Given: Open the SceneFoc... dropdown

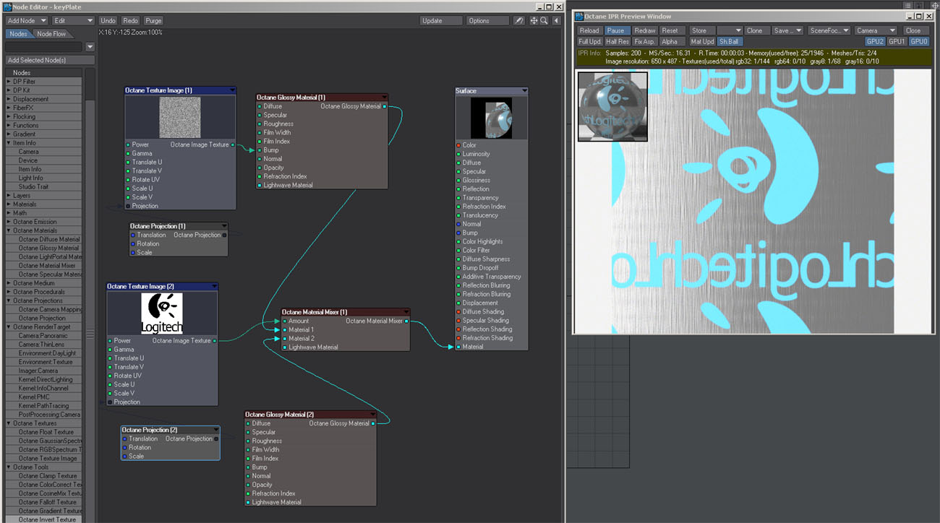Looking at the screenshot, I should point(829,31).
